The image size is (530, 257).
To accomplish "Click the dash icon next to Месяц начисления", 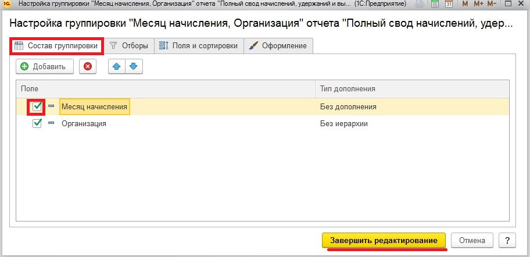I will [51, 106].
